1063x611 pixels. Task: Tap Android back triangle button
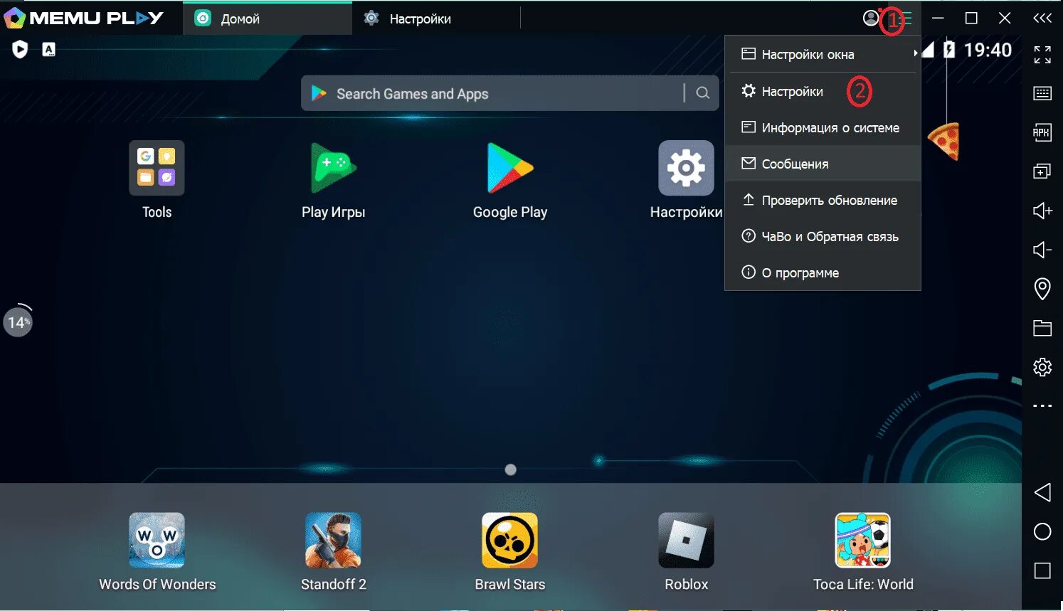click(x=1042, y=492)
